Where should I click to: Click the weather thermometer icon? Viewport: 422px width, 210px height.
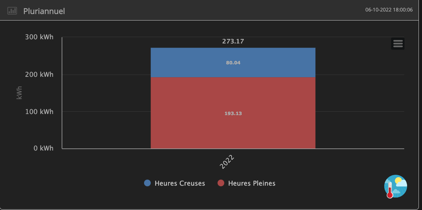pos(395,186)
